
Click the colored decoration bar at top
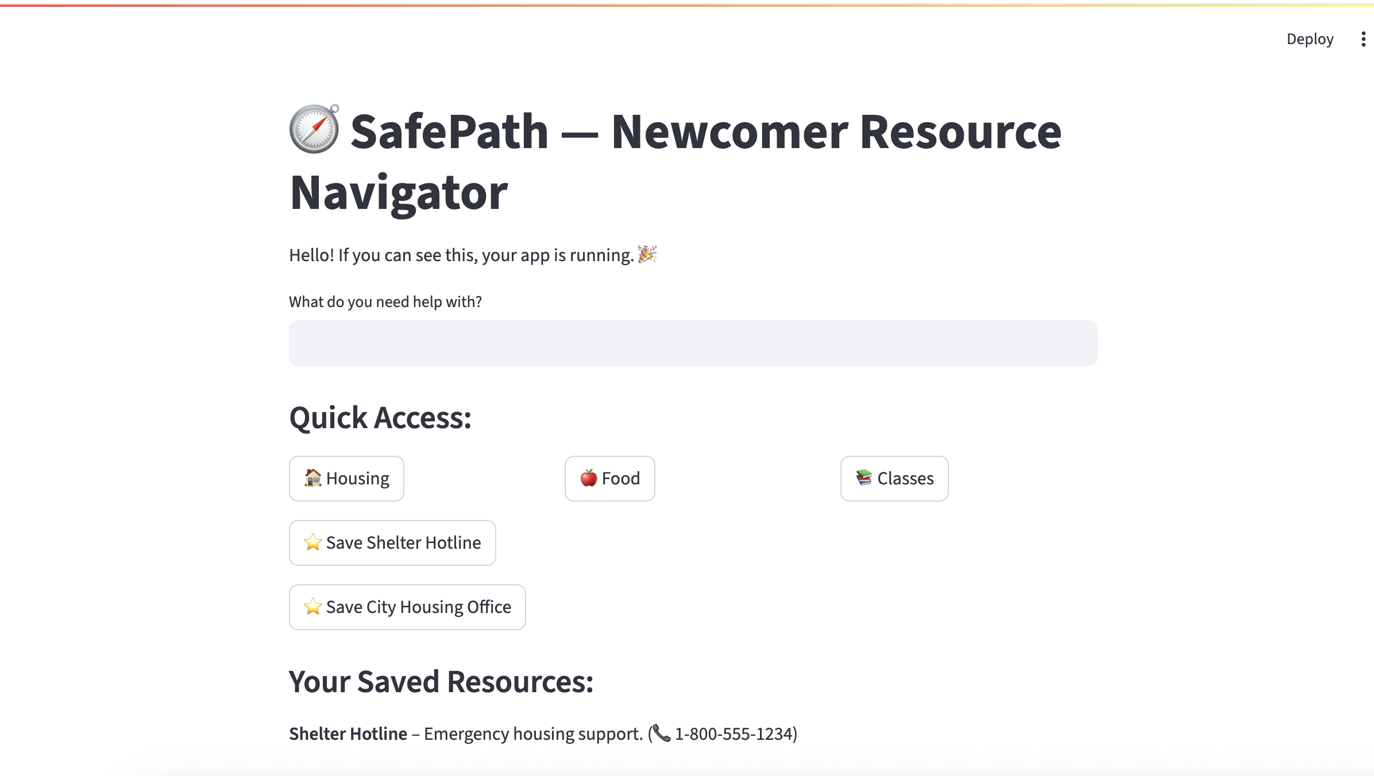coord(687,5)
